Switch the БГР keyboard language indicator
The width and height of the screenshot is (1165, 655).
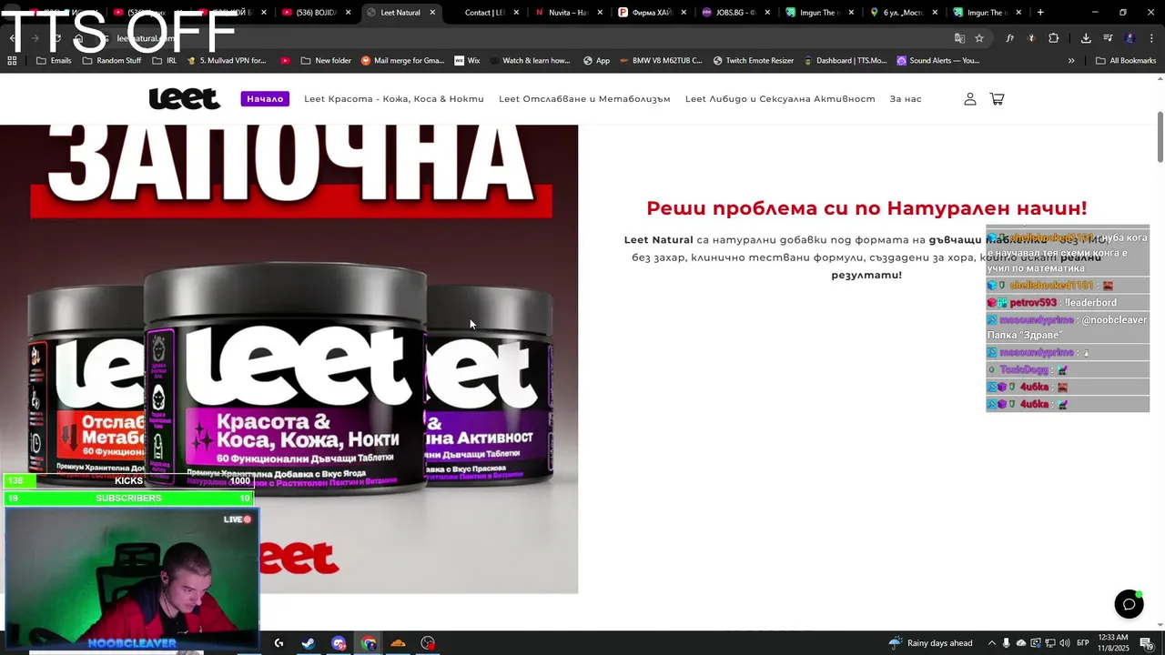(1083, 643)
